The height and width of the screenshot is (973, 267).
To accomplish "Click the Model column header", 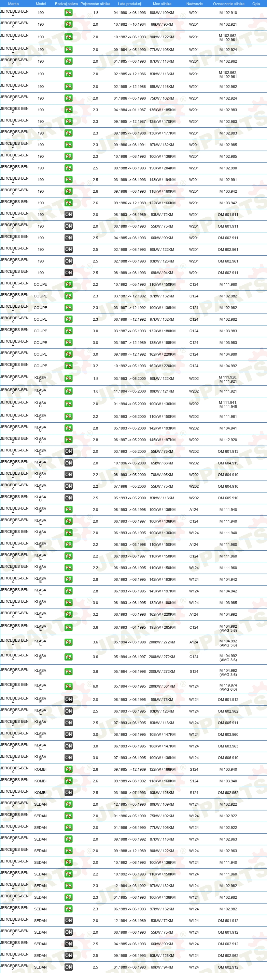I will click(x=41, y=4).
